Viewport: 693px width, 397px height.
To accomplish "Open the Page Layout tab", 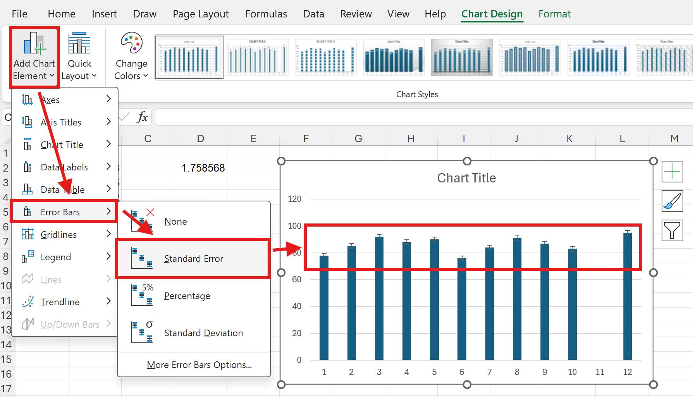I will [x=201, y=14].
